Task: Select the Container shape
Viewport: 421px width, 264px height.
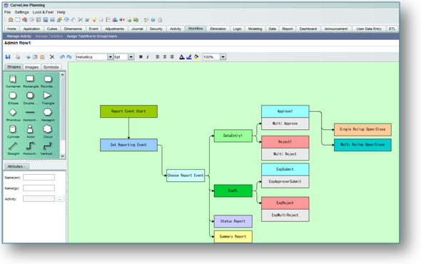Action: pyautogui.click(x=13, y=81)
